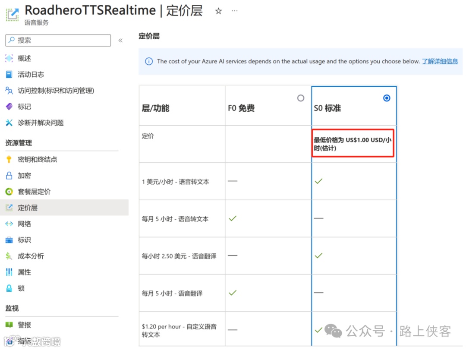Click the 加密 lock icon
The height and width of the screenshot is (350, 466).
[x=9, y=176]
